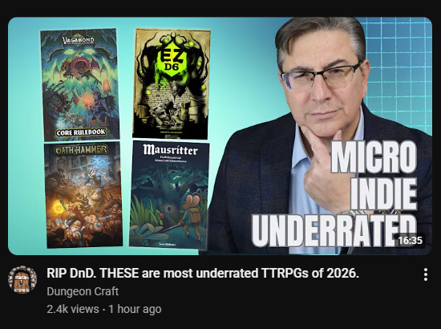Click the "1 hour ago" timestamp
Image resolution: width=441 pixels, height=329 pixels.
click(x=135, y=309)
